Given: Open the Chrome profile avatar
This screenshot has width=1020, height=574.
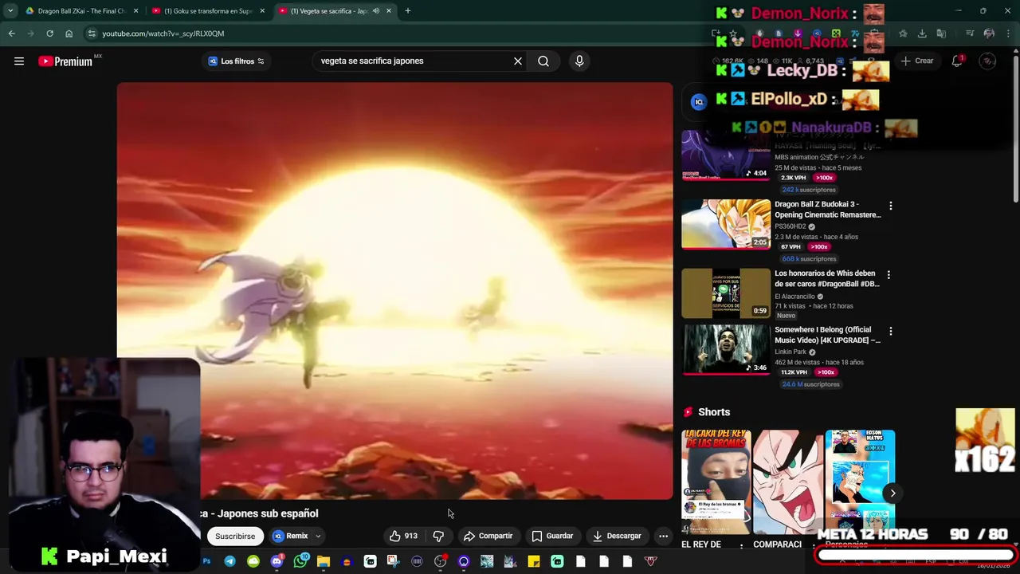Looking at the screenshot, I should 989,33.
